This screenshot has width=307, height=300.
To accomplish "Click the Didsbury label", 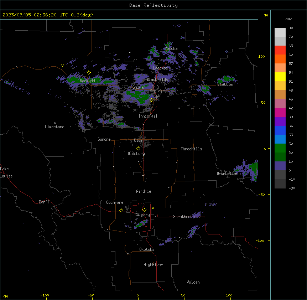I will click(136, 154).
